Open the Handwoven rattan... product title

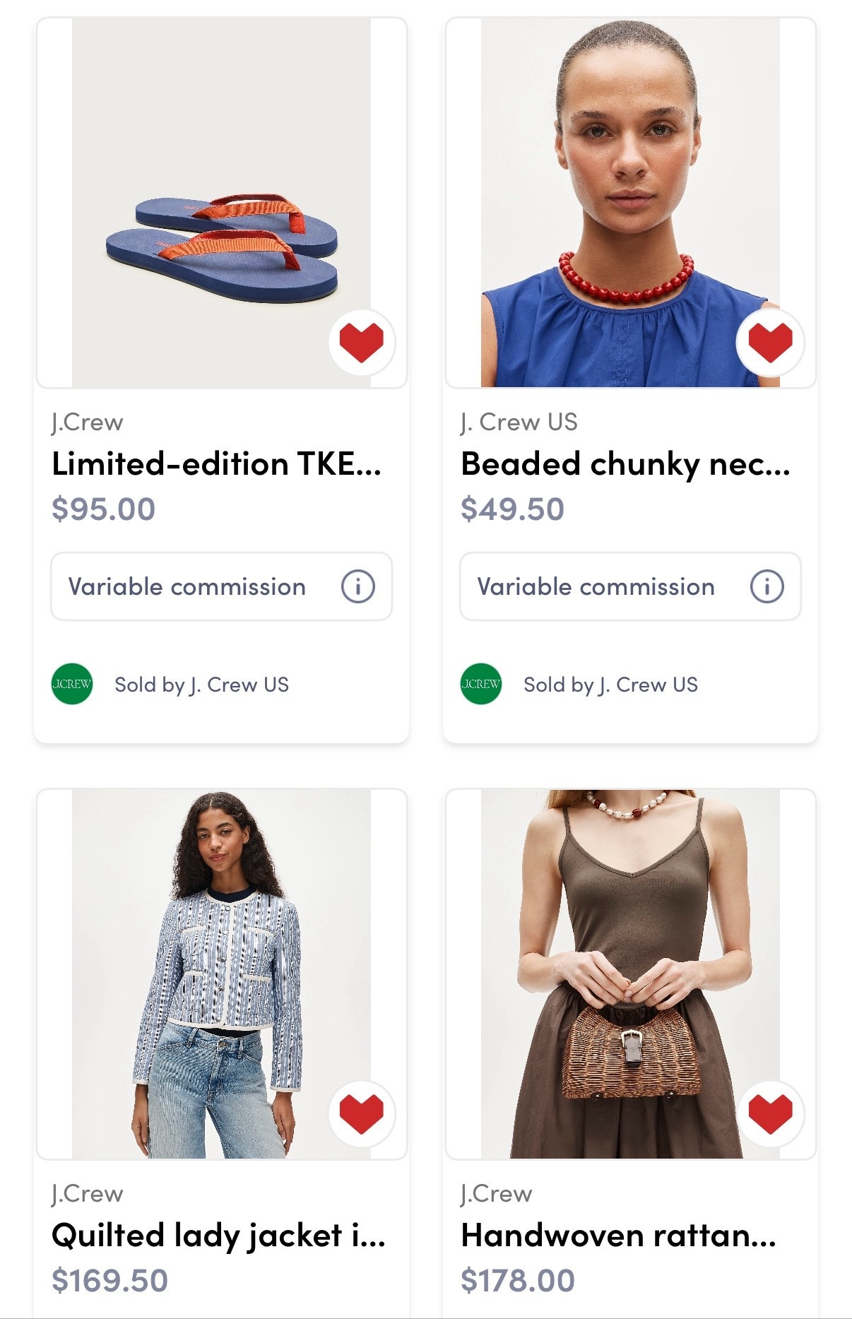[x=618, y=1236]
